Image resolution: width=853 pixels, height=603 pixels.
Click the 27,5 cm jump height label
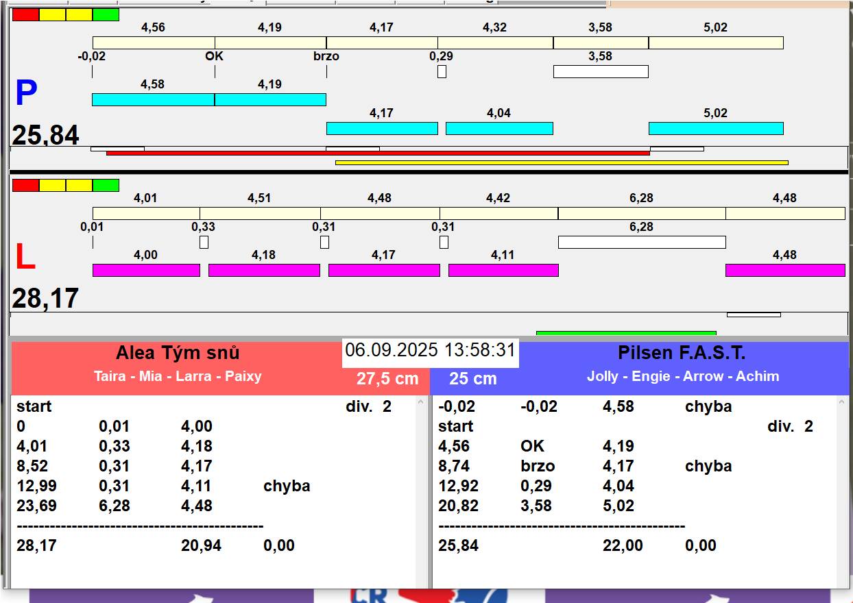387,379
